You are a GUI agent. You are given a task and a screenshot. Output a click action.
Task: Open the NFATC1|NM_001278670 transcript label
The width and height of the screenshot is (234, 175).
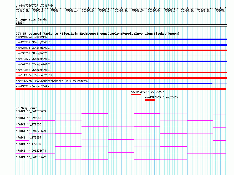31,131
